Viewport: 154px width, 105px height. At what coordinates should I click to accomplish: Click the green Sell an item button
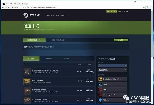(121, 40)
